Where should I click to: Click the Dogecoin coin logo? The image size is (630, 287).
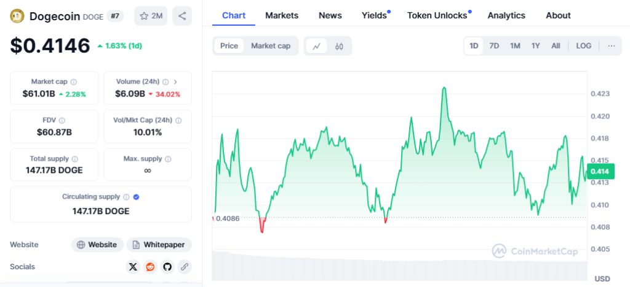[x=18, y=17]
